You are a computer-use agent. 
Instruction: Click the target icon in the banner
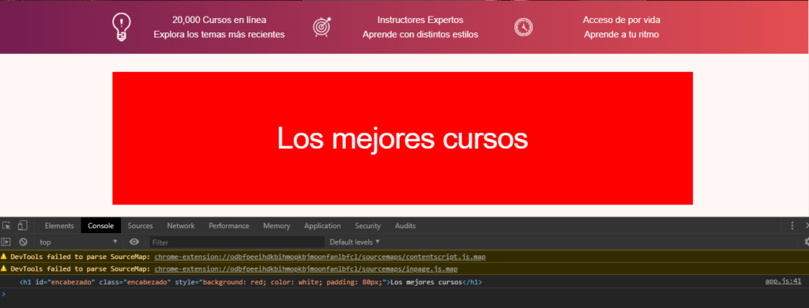pyautogui.click(x=322, y=27)
